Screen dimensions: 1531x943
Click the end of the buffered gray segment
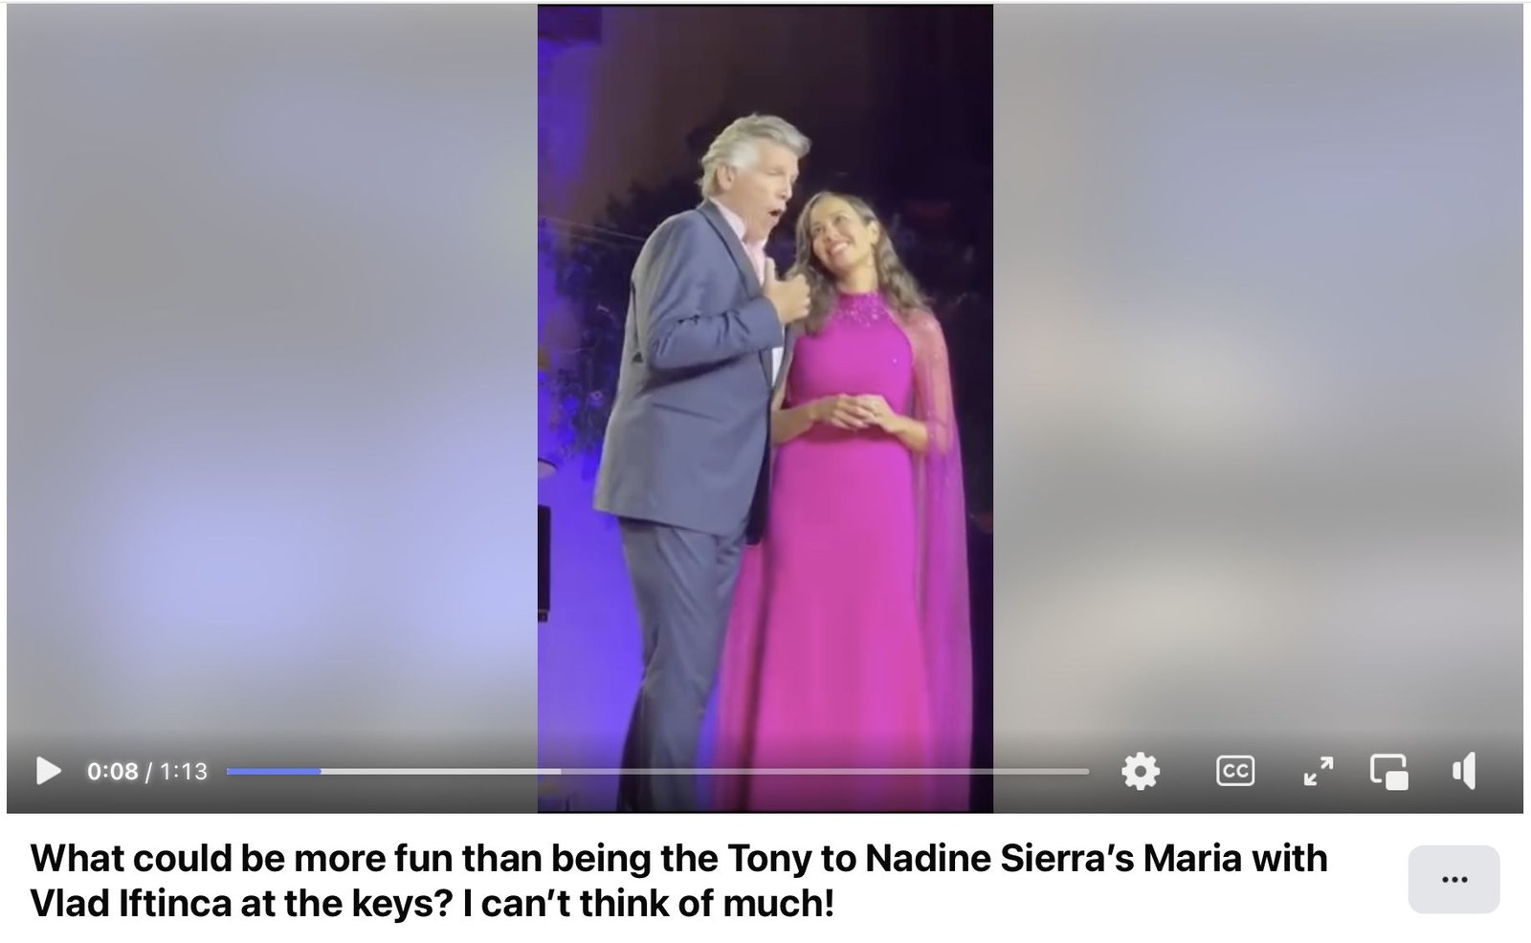[x=560, y=771]
